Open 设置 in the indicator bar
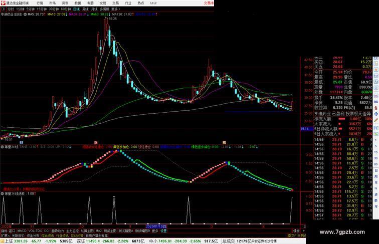This screenshot has height=244, width=379. point(163,231)
